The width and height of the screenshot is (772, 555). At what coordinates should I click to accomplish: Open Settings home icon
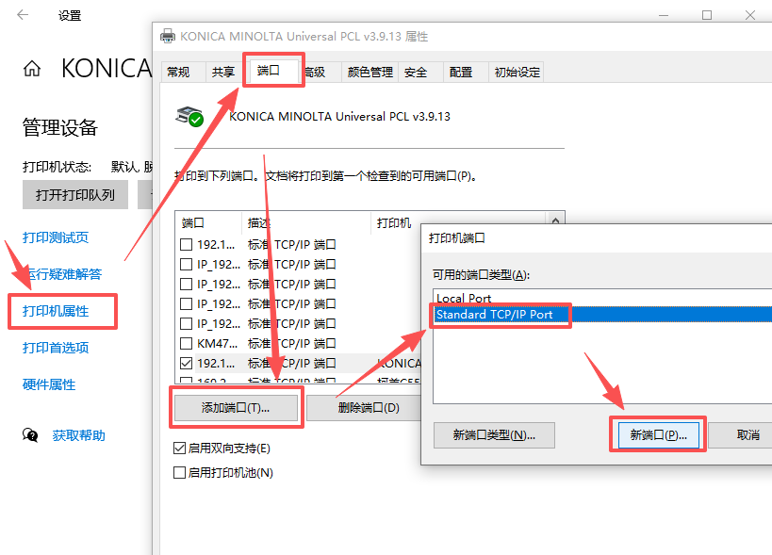point(32,69)
